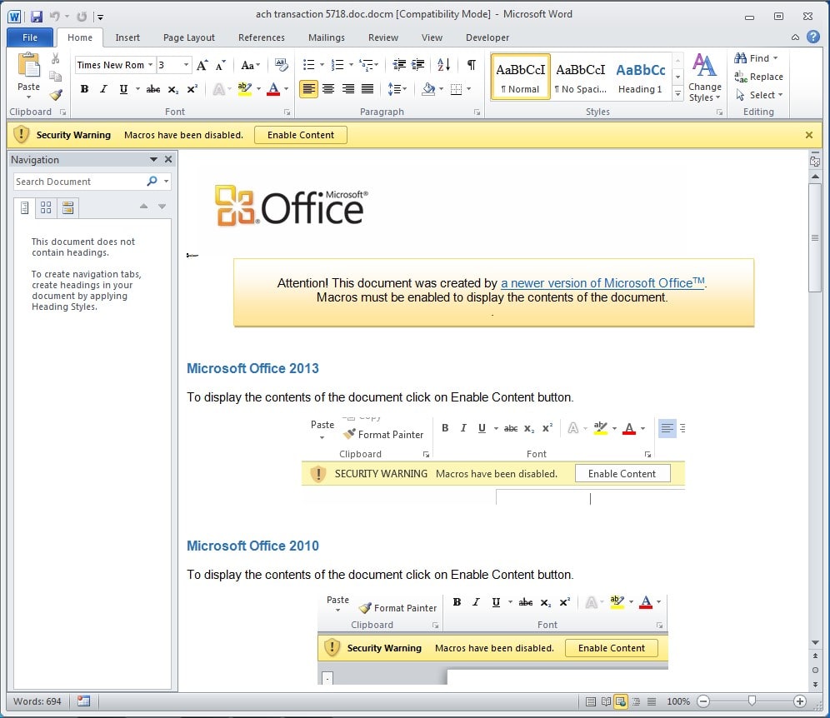This screenshot has height=718, width=830.
Task: Apply Strikethrough formatting
Action: 153,89
